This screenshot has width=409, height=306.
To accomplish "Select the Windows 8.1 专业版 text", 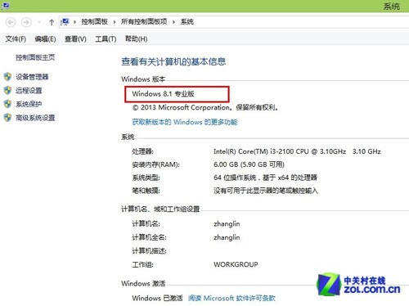I will click(x=163, y=94).
